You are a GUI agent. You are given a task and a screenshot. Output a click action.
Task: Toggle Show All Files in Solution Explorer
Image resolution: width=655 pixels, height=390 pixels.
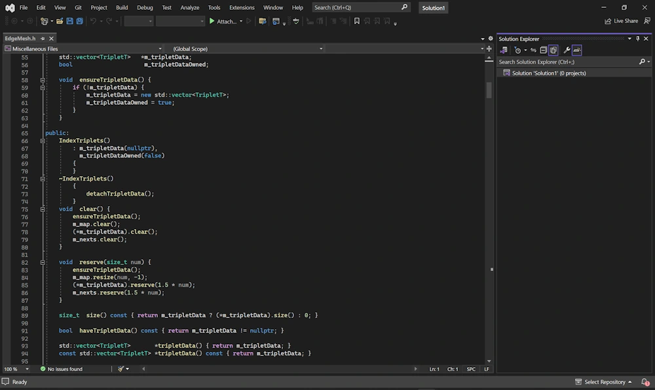553,50
